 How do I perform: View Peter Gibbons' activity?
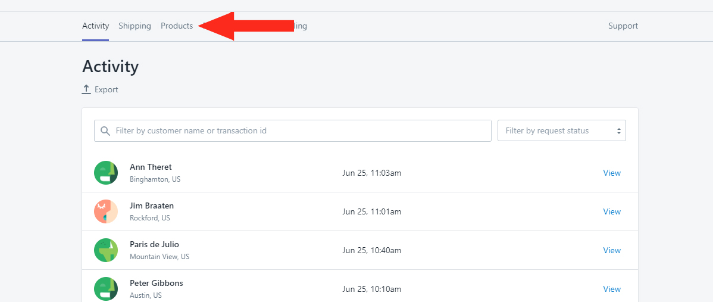click(612, 289)
